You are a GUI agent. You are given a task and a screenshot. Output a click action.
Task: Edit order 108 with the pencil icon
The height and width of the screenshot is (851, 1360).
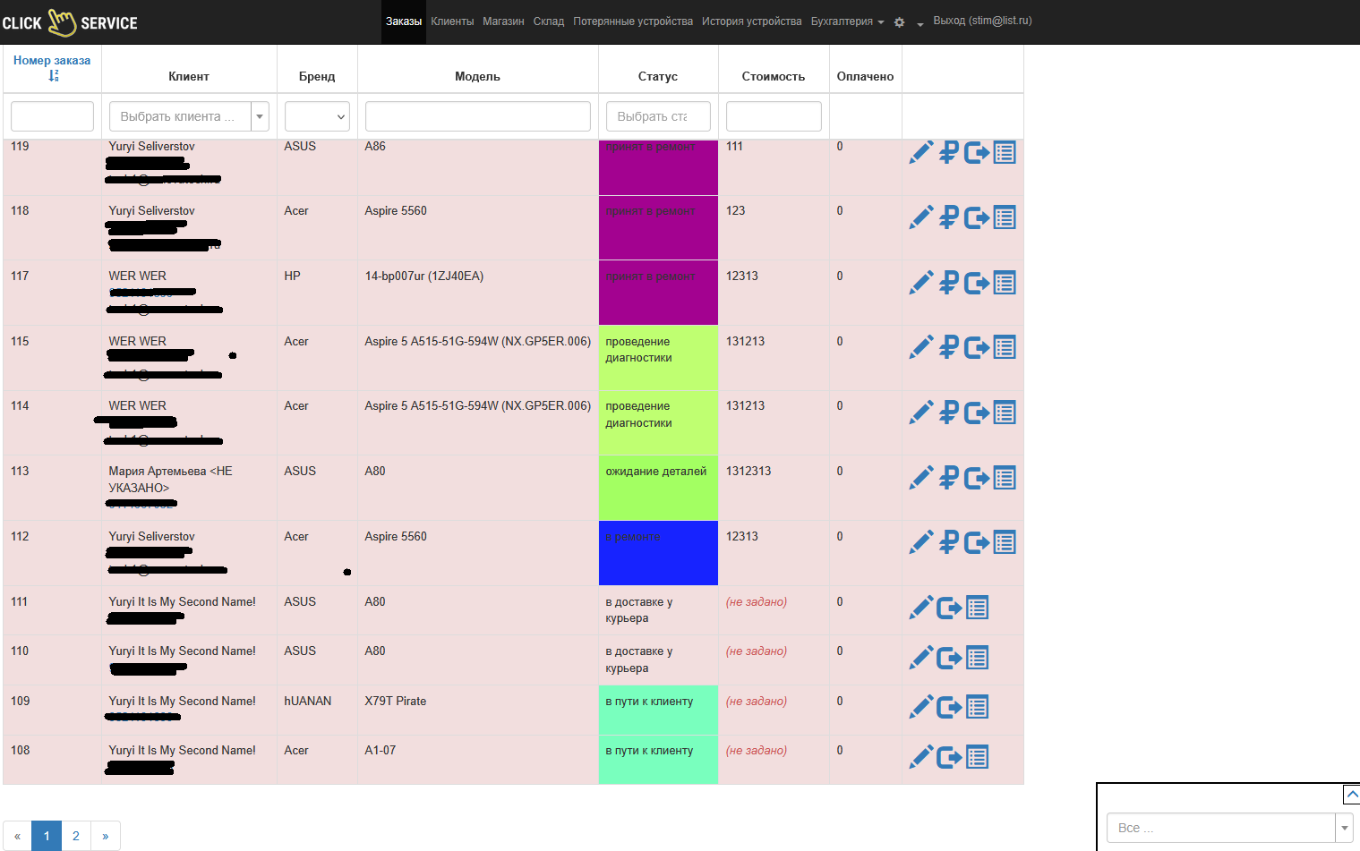click(x=920, y=757)
